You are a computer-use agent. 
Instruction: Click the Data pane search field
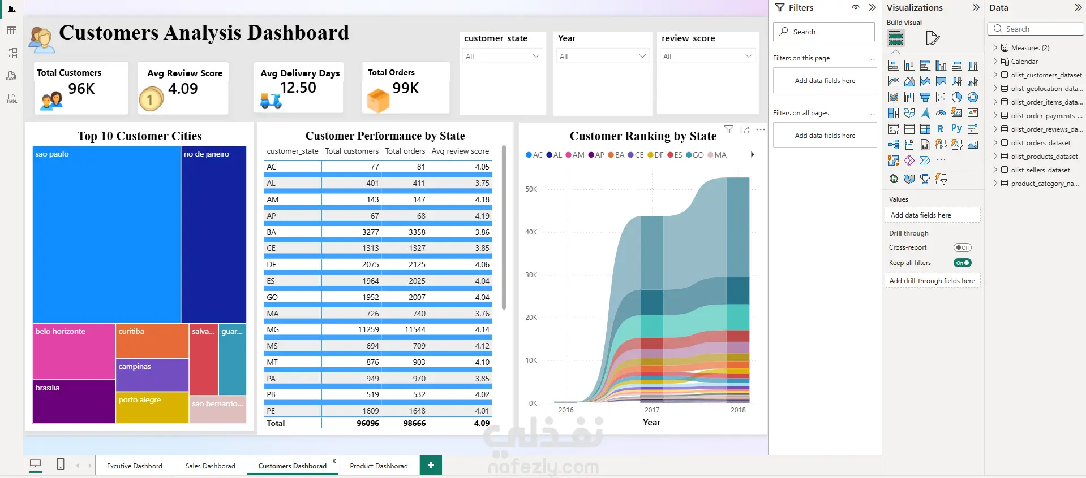pos(1036,29)
